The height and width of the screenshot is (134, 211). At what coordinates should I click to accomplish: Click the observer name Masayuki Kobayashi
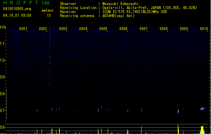click(x=120, y=4)
